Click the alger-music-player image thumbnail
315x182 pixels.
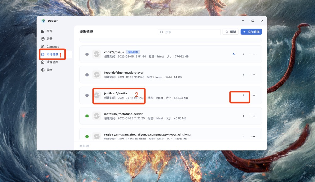point(96,75)
